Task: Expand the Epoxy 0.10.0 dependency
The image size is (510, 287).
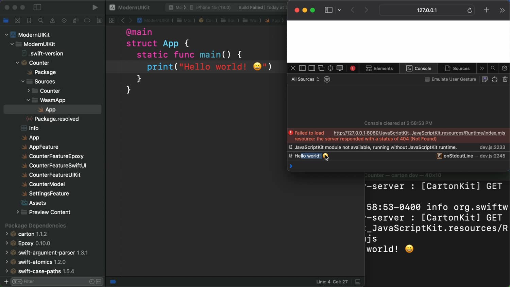Action: pyautogui.click(x=6, y=243)
